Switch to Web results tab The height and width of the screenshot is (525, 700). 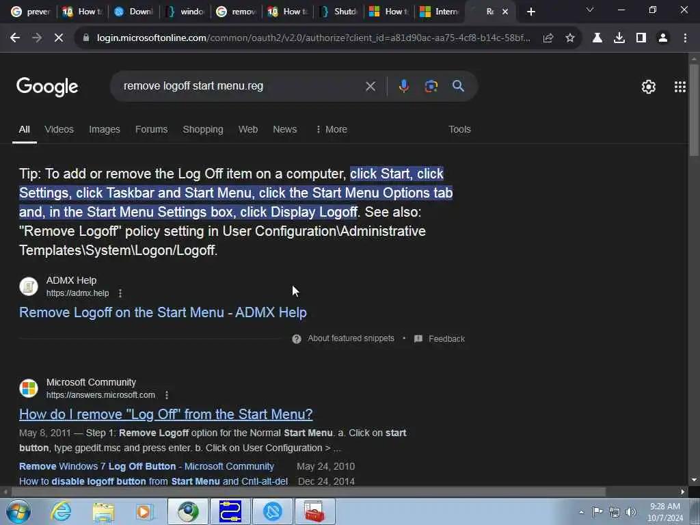coord(247,129)
